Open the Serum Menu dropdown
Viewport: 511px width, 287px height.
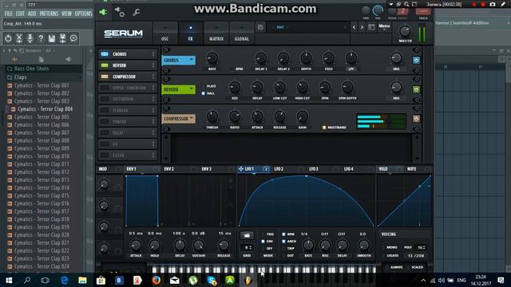[384, 26]
